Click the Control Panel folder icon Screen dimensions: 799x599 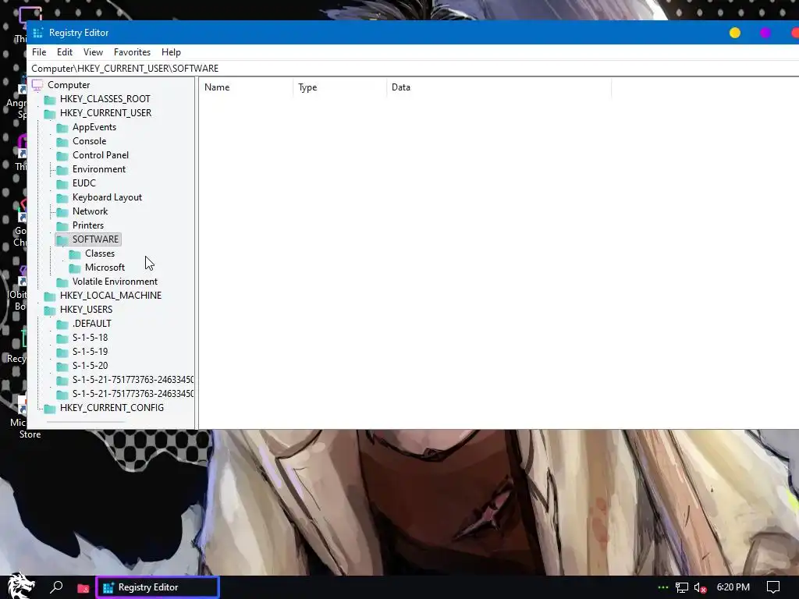[62, 155]
